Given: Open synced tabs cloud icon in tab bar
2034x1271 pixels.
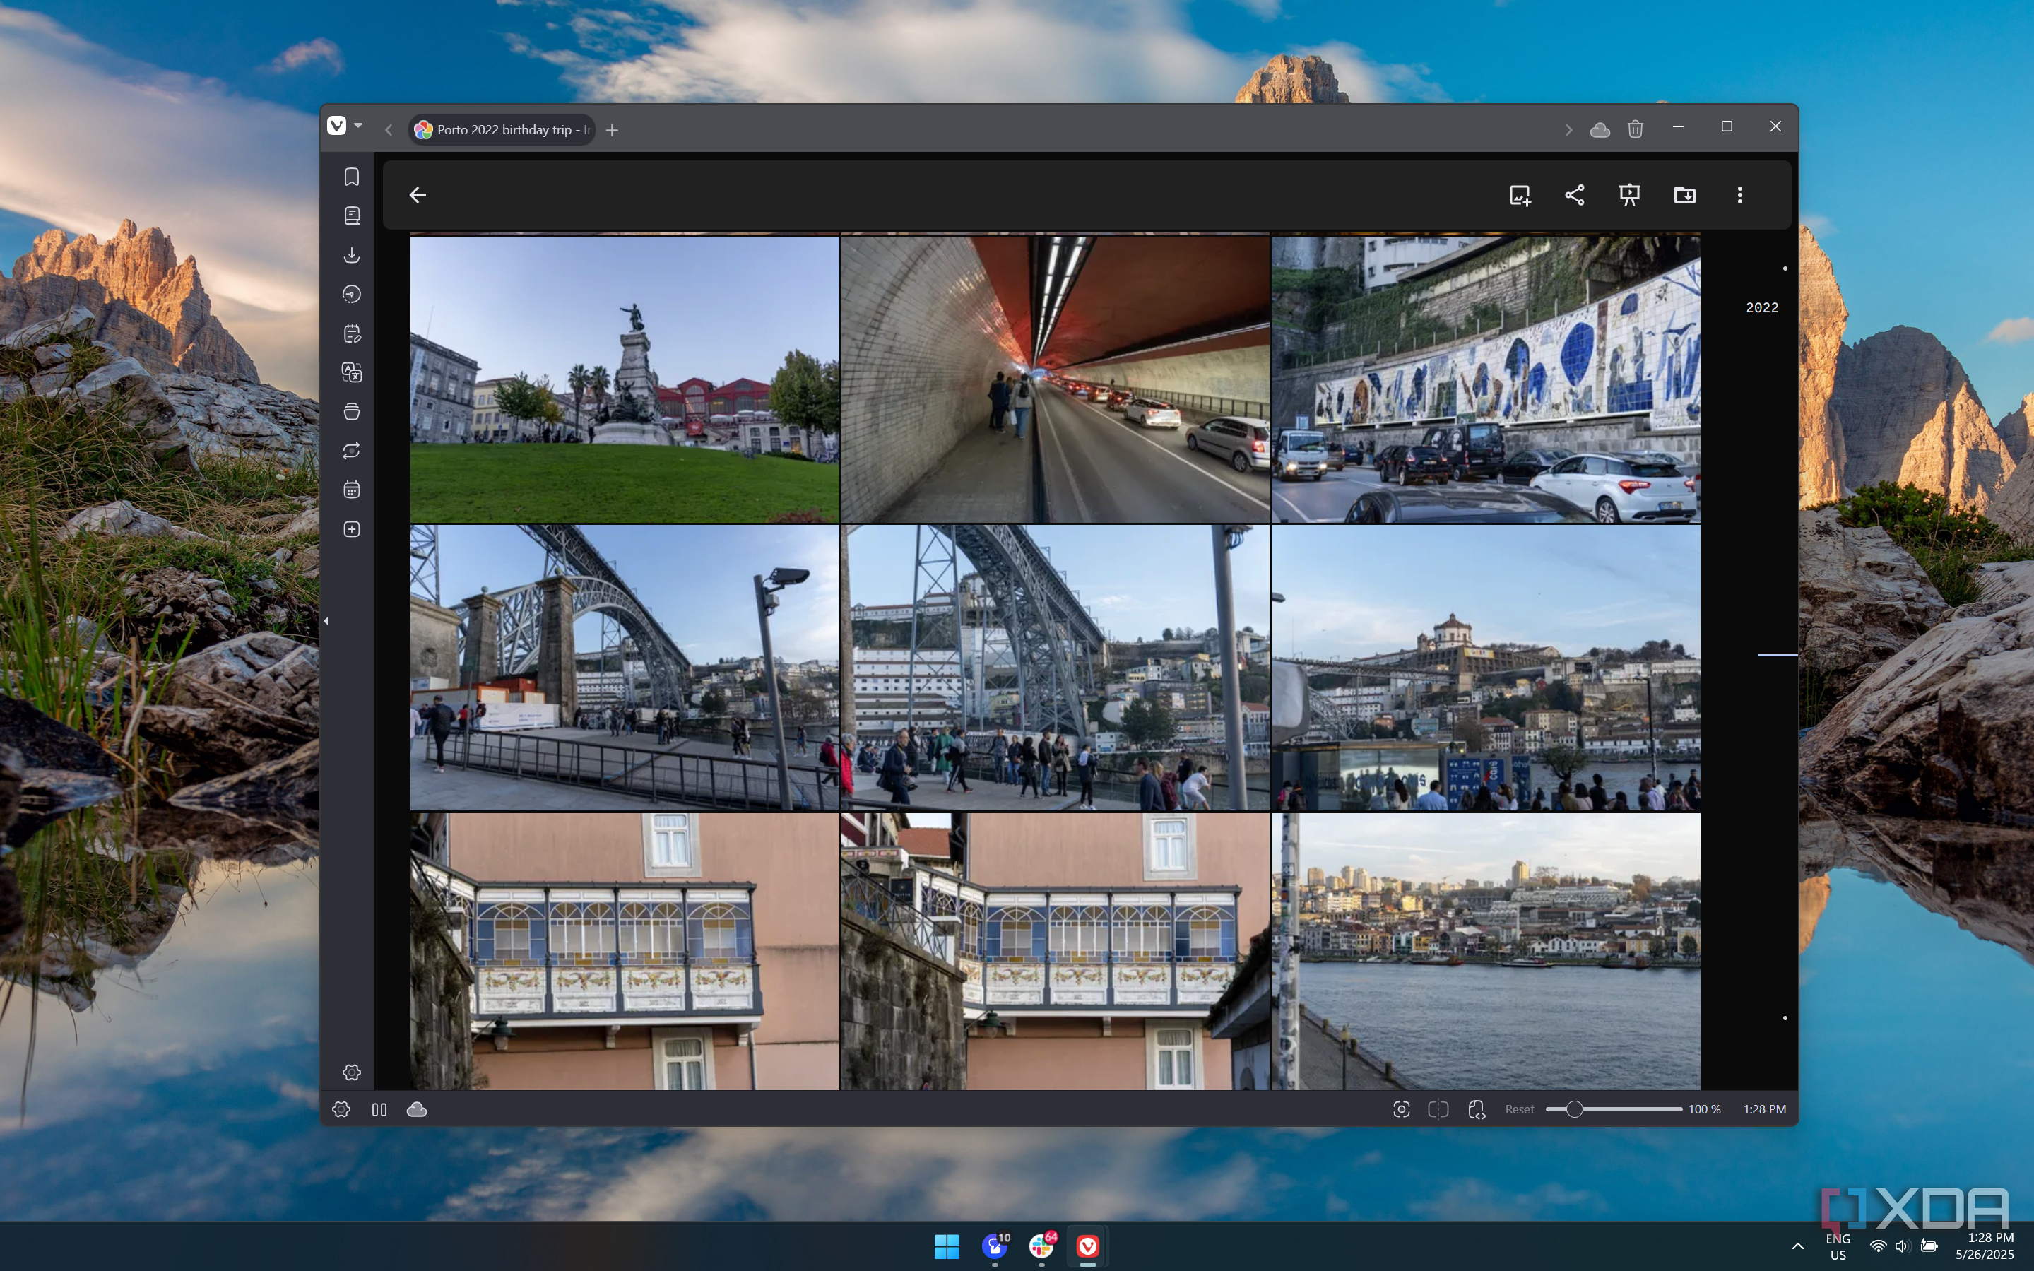Looking at the screenshot, I should [x=1600, y=129].
